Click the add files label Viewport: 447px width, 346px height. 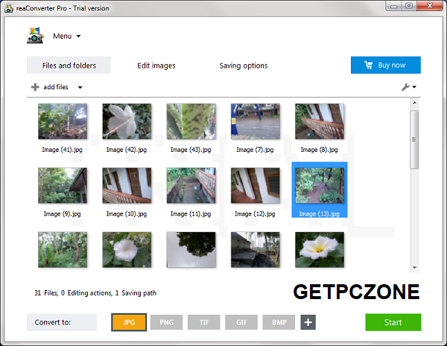tap(56, 87)
